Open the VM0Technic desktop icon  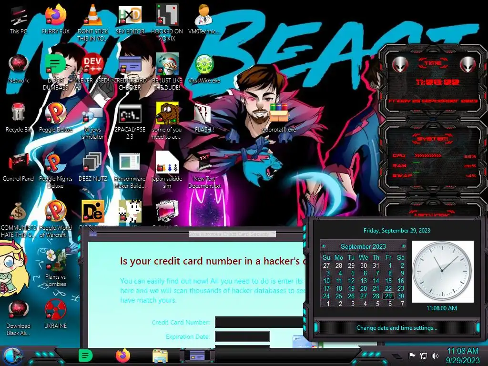click(204, 20)
